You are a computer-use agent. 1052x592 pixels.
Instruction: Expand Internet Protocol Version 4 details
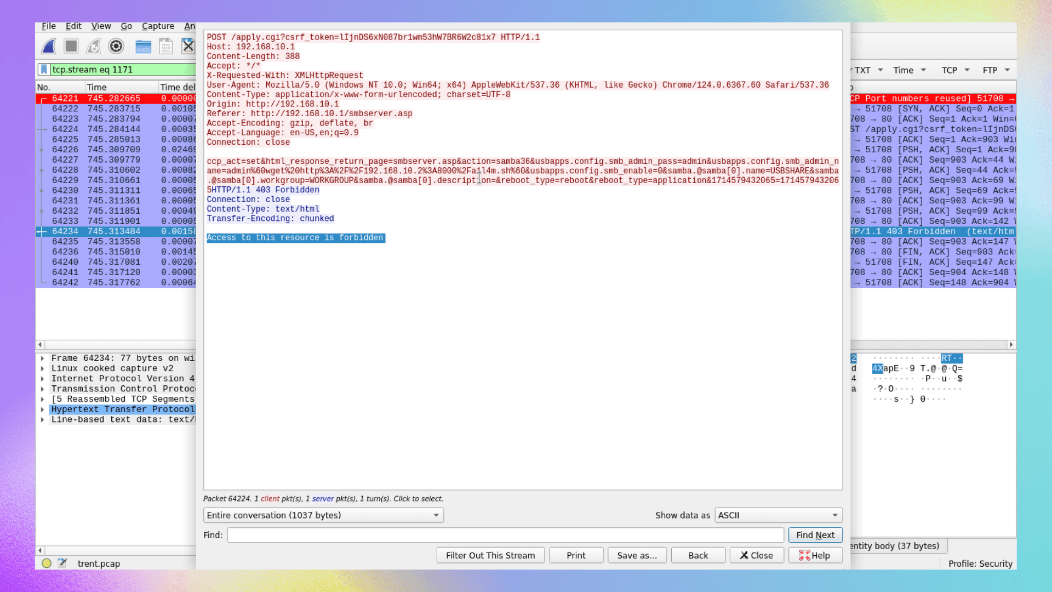click(42, 378)
